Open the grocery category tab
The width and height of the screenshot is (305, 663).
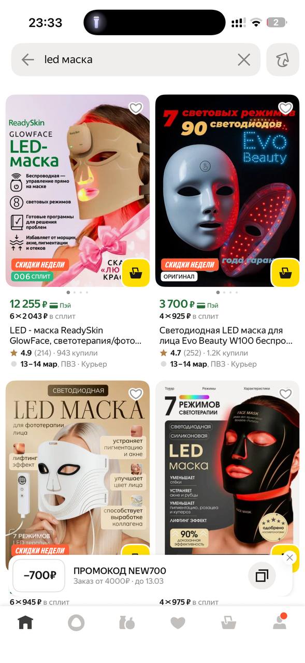[x=127, y=622]
